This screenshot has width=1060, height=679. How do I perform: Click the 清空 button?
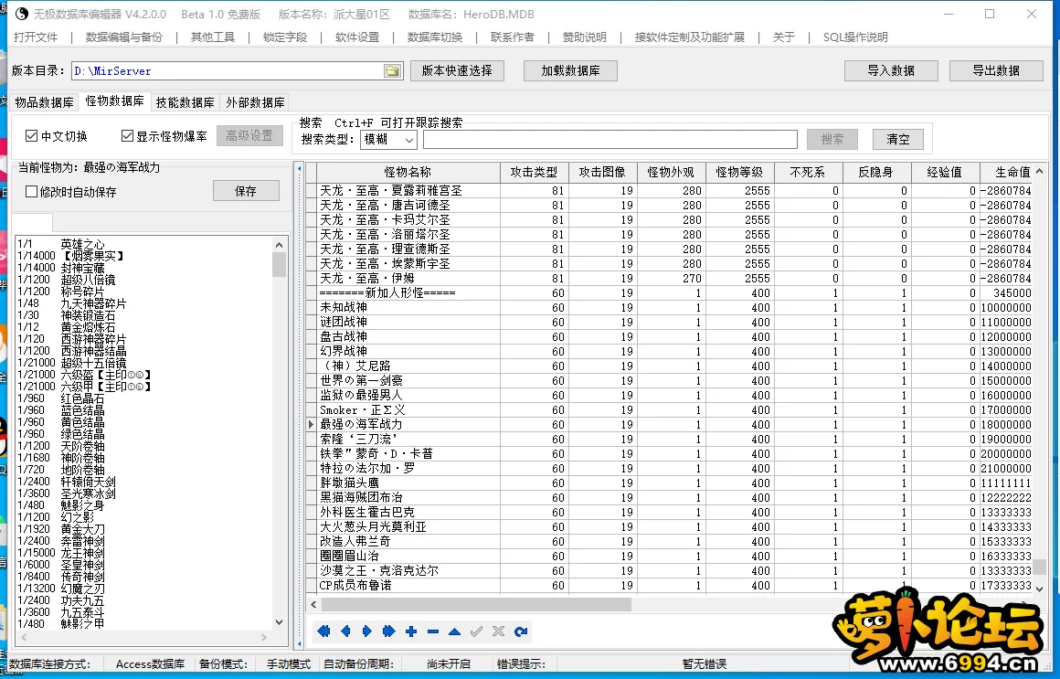898,139
